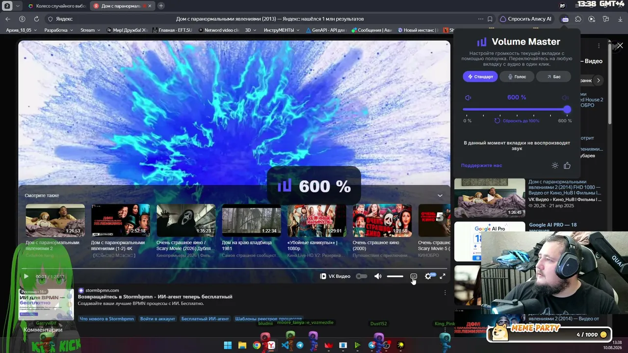Switch to Колесо случайного выбора tab
The height and width of the screenshot is (353, 628).
coord(56,6)
